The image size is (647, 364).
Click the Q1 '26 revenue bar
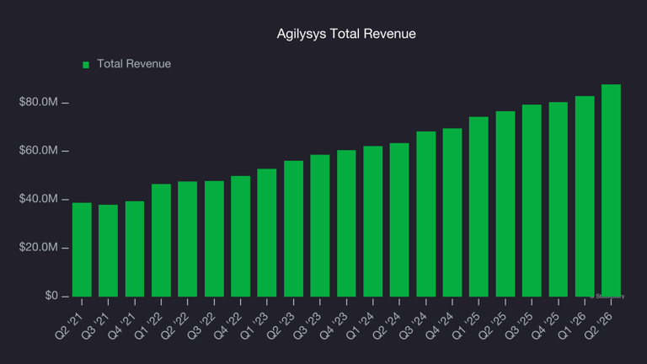(x=585, y=196)
